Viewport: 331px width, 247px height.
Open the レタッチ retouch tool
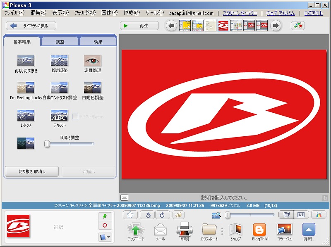click(26, 115)
